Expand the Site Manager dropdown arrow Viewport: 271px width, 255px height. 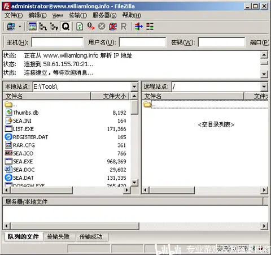click(20, 27)
